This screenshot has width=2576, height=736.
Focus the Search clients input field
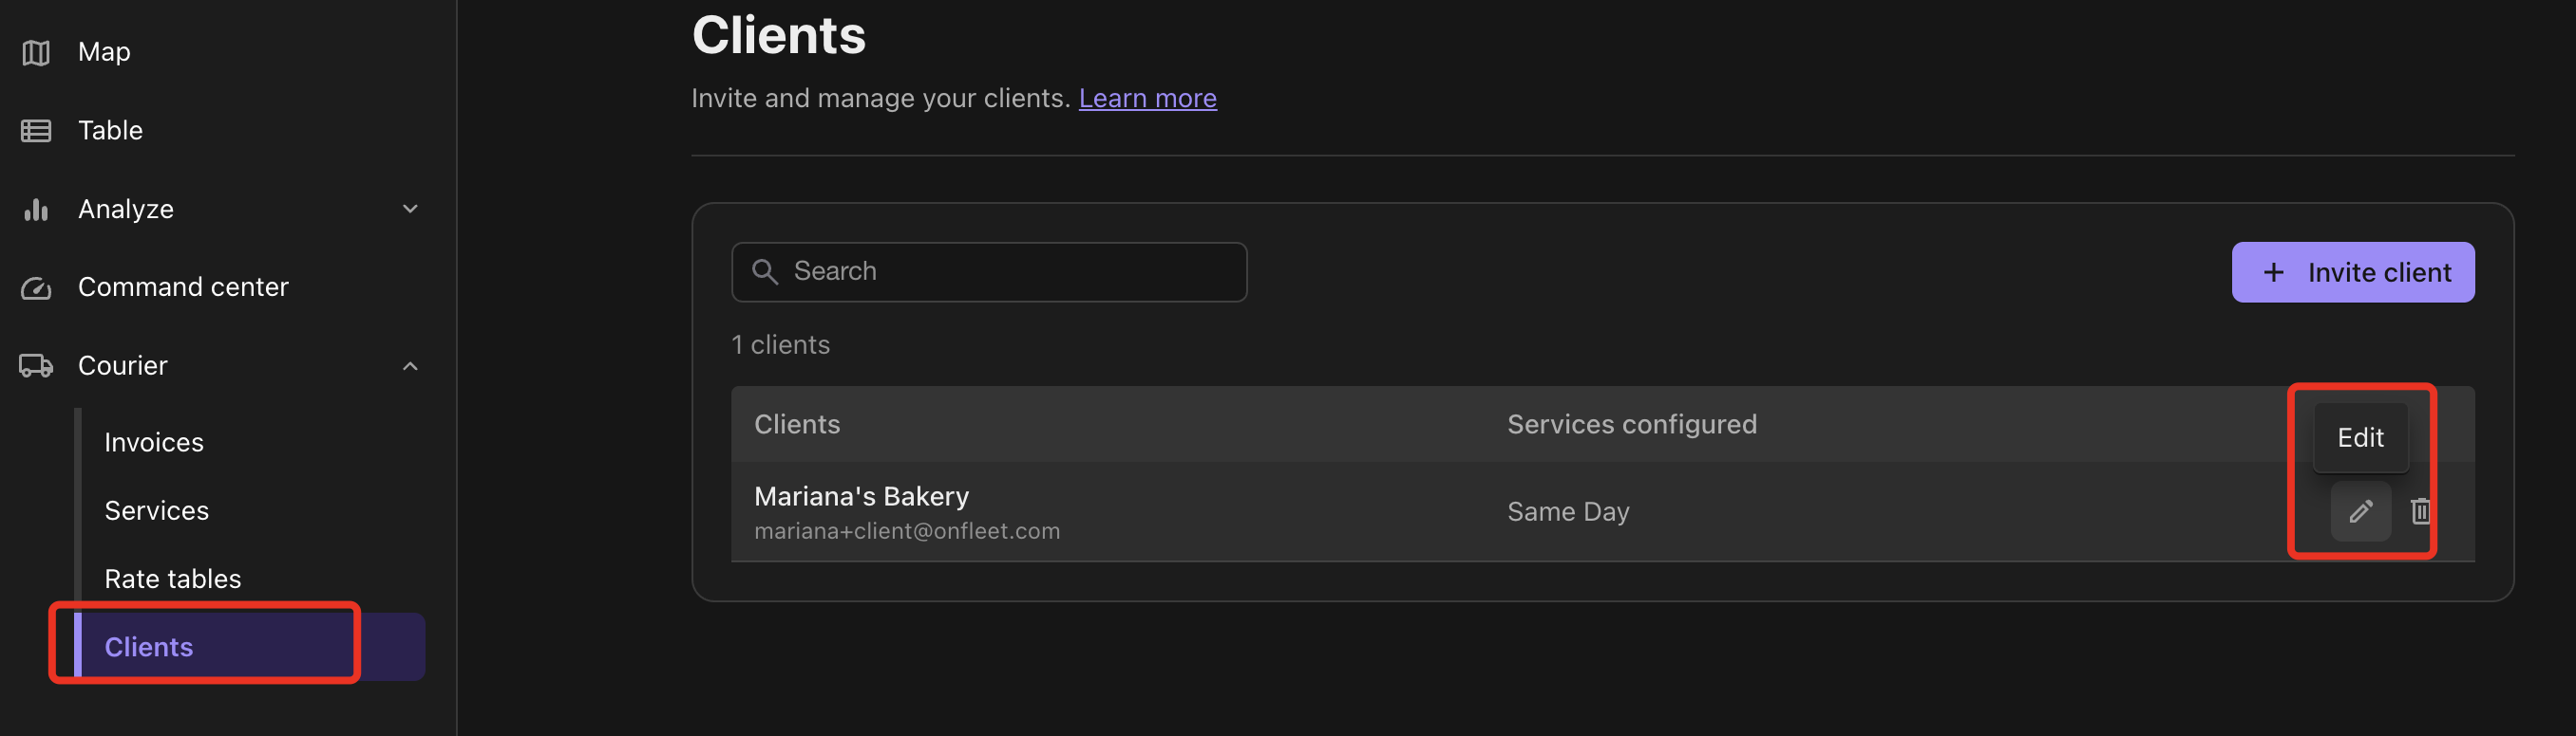pyautogui.click(x=989, y=271)
